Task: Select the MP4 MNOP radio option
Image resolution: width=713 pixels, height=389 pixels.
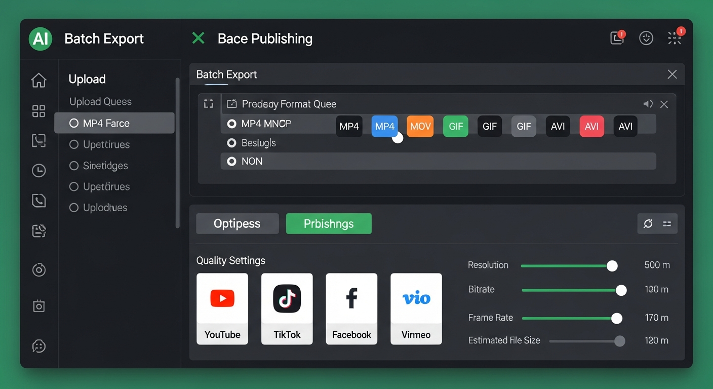Action: (232, 124)
